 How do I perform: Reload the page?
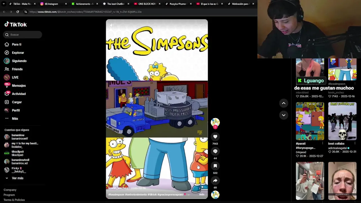click(17, 12)
